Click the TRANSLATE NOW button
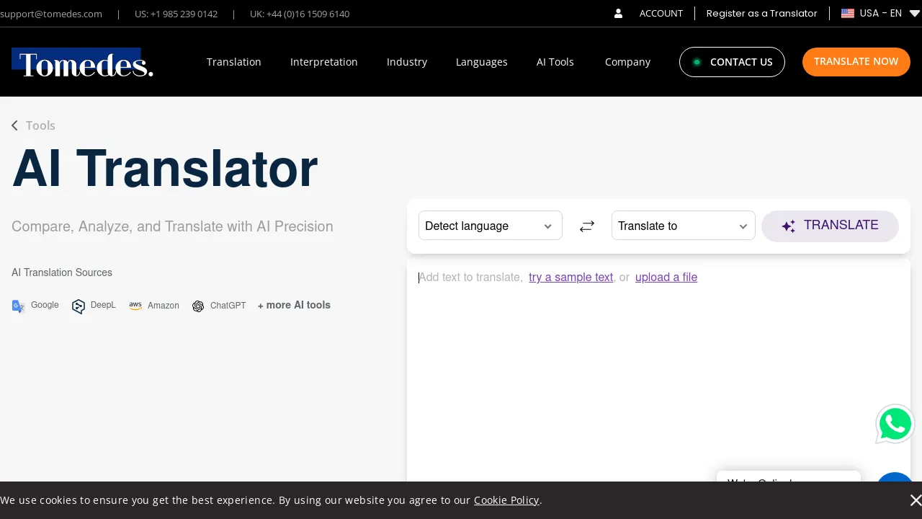This screenshot has width=922, height=519. [856, 62]
